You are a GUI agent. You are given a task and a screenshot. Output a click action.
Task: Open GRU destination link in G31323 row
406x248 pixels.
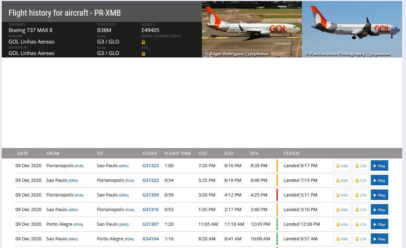(x=124, y=166)
